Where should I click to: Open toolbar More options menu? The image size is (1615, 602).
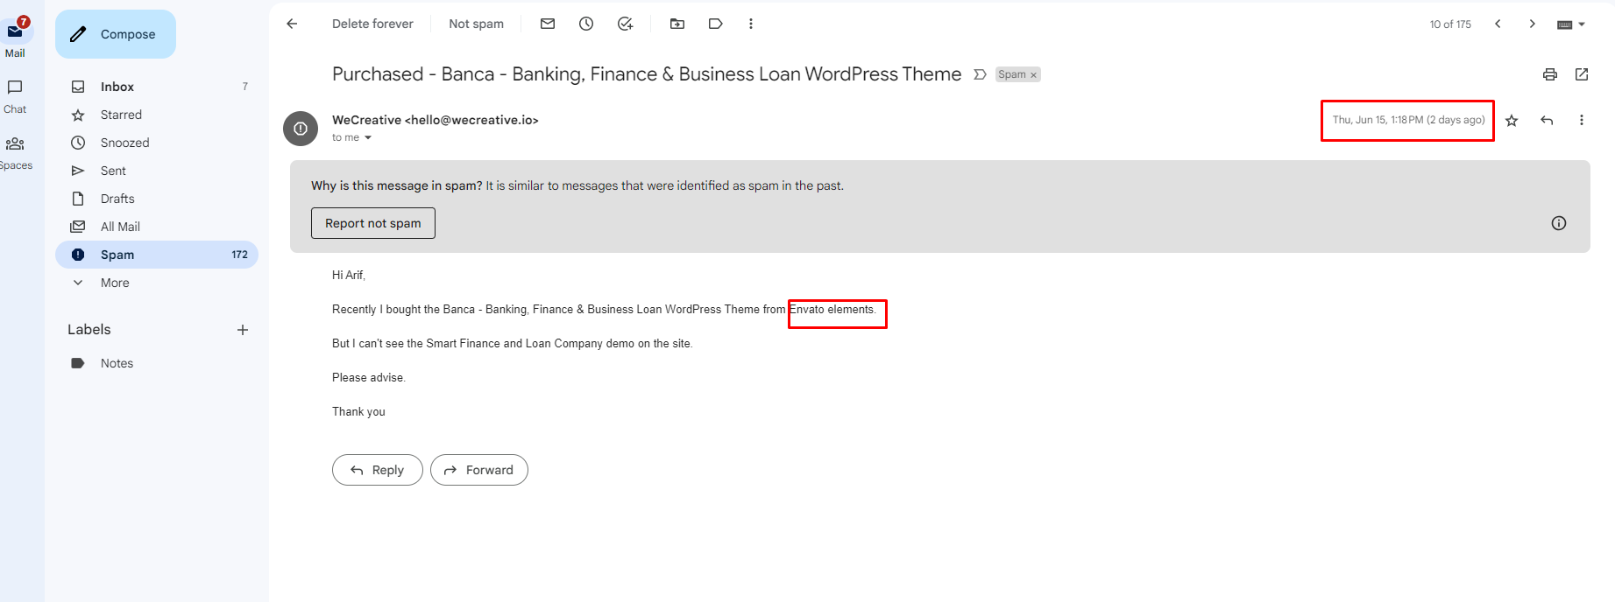click(x=751, y=24)
